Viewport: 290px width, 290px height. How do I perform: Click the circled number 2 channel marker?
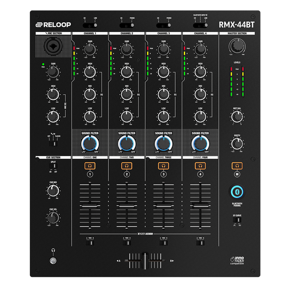pyautogui.click(x=127, y=174)
